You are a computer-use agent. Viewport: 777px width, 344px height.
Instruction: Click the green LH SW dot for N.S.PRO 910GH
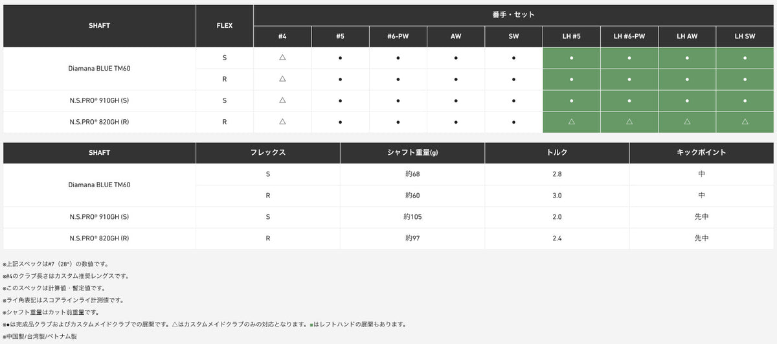pos(745,101)
